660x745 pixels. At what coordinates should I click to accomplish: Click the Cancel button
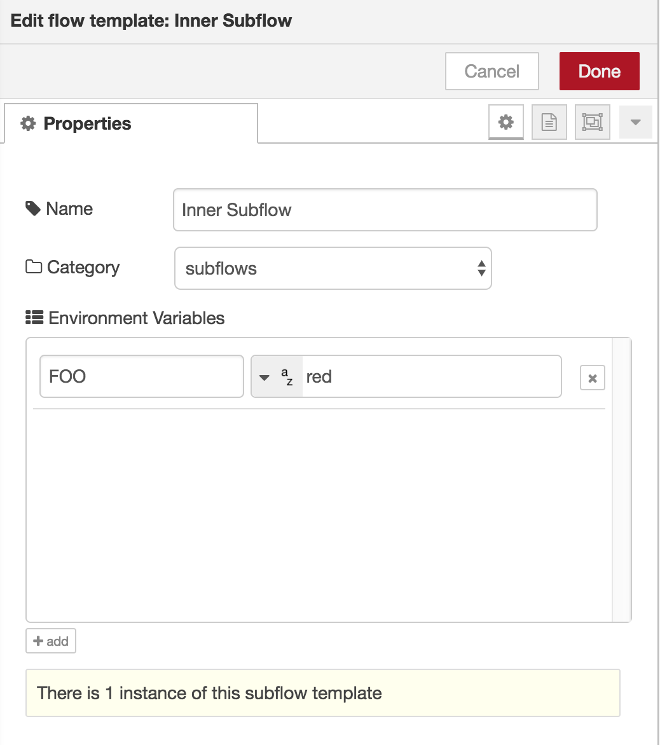point(492,71)
